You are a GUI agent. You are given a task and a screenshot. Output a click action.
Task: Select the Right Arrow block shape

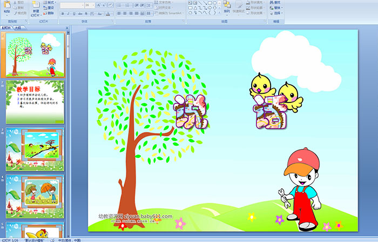tap(210, 8)
